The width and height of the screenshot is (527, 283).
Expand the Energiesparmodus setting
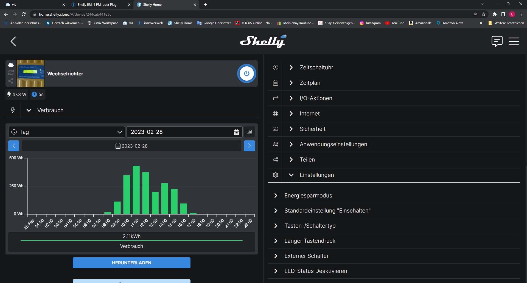[x=394, y=196]
